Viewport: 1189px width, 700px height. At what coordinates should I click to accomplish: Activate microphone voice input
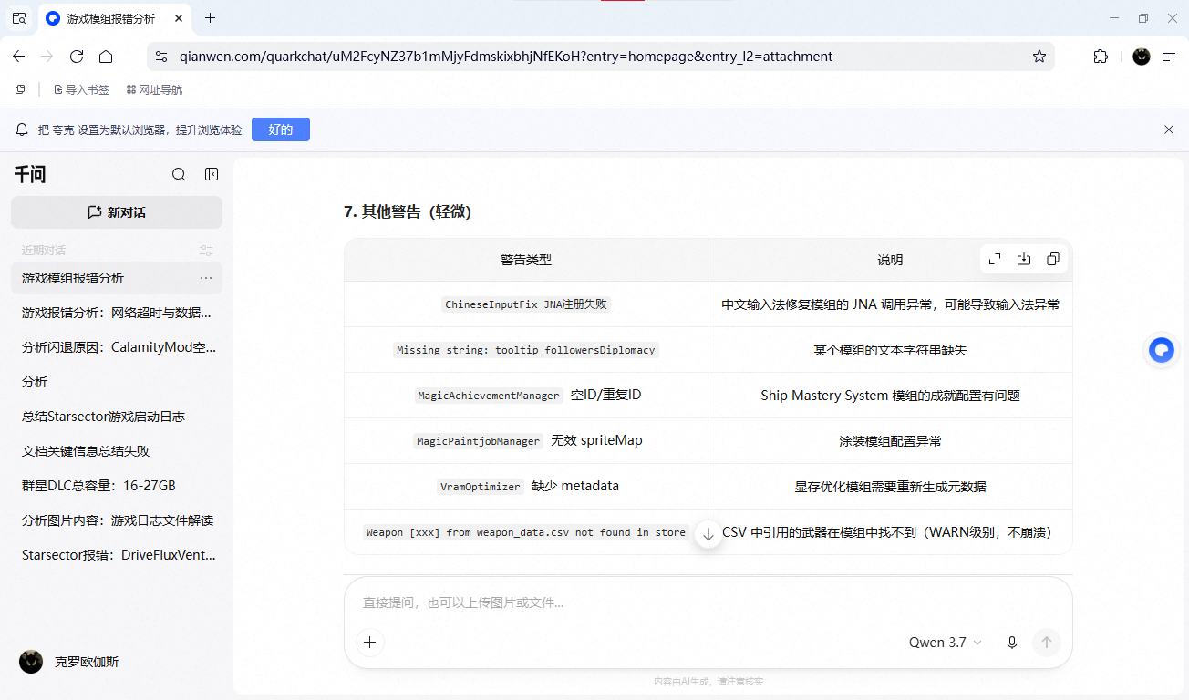point(1011,643)
